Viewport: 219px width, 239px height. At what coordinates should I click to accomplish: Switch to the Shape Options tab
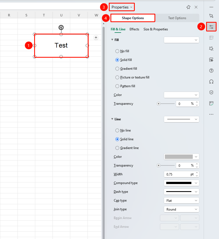[133, 18]
